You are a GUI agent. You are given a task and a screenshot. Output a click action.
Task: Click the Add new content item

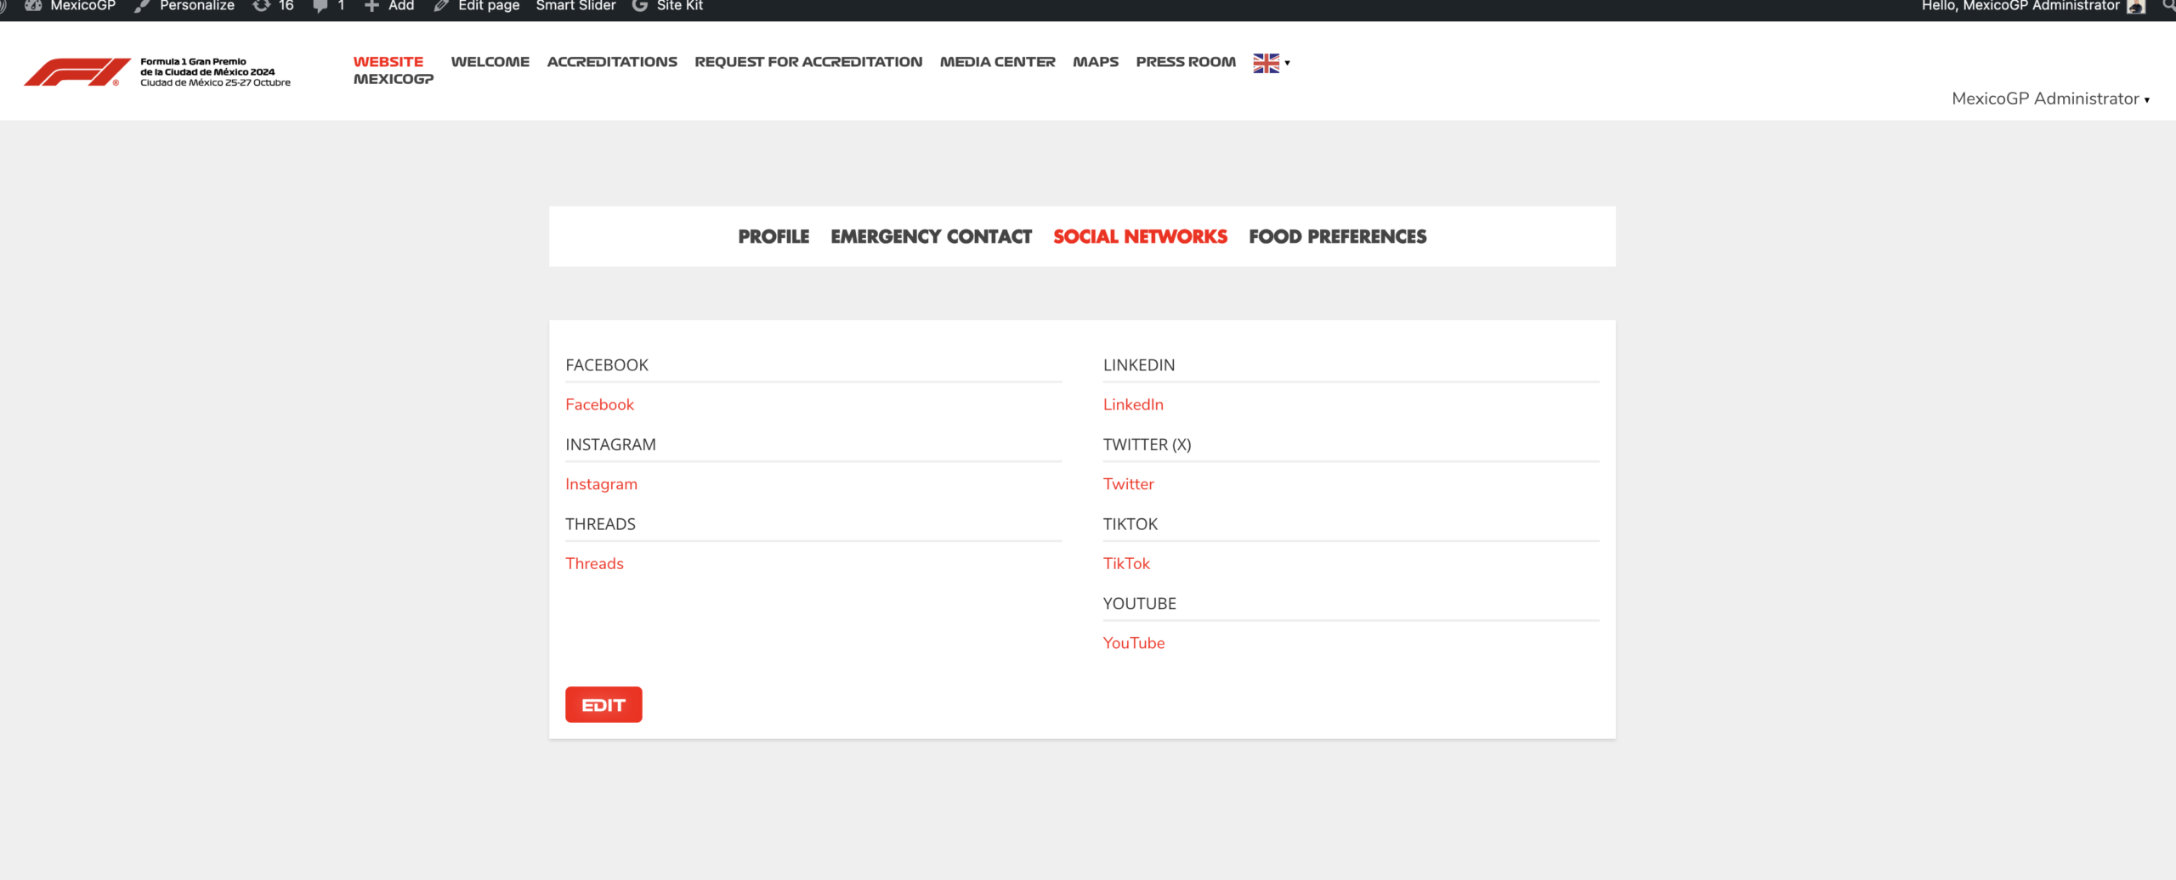coord(389,6)
